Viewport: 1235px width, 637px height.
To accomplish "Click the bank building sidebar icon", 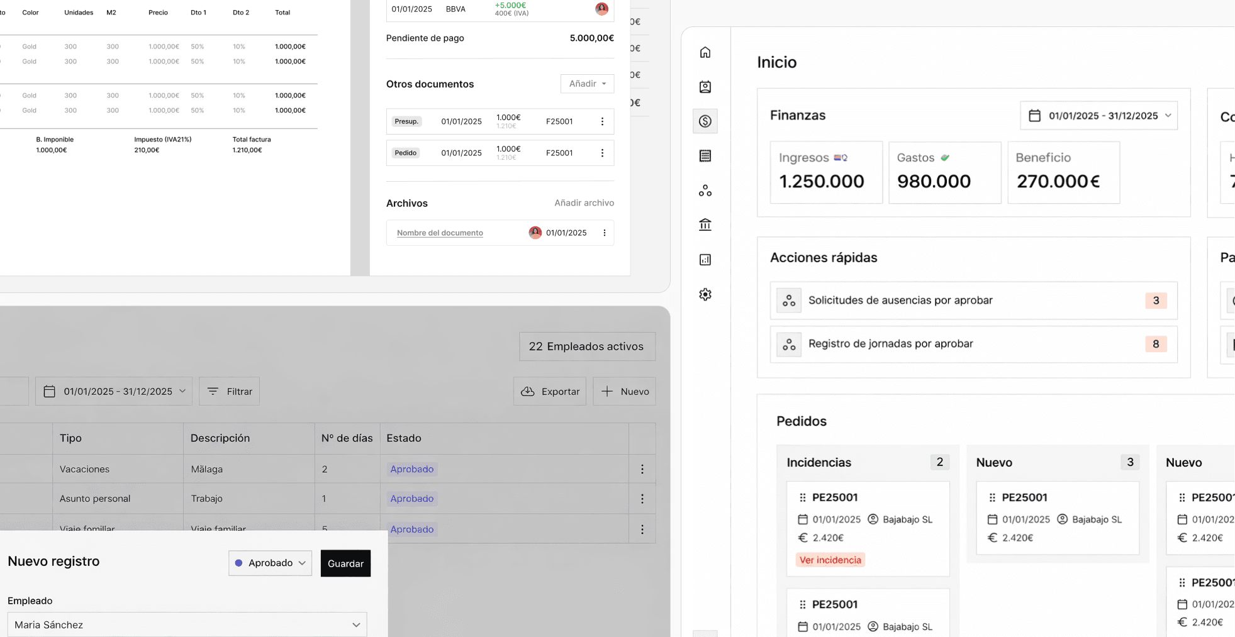I will [x=705, y=224].
